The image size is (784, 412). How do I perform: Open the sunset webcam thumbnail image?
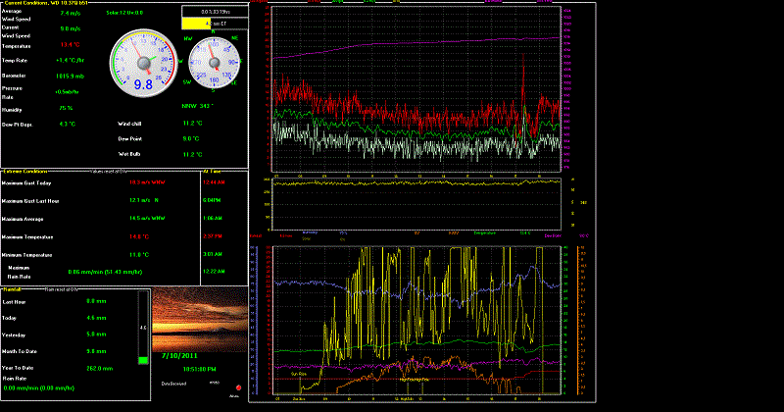click(198, 321)
